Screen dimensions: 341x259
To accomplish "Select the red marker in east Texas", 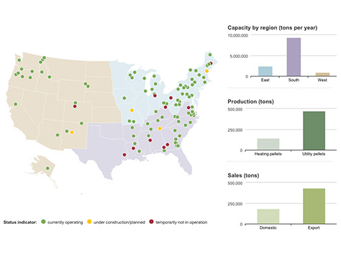I will tap(124, 155).
